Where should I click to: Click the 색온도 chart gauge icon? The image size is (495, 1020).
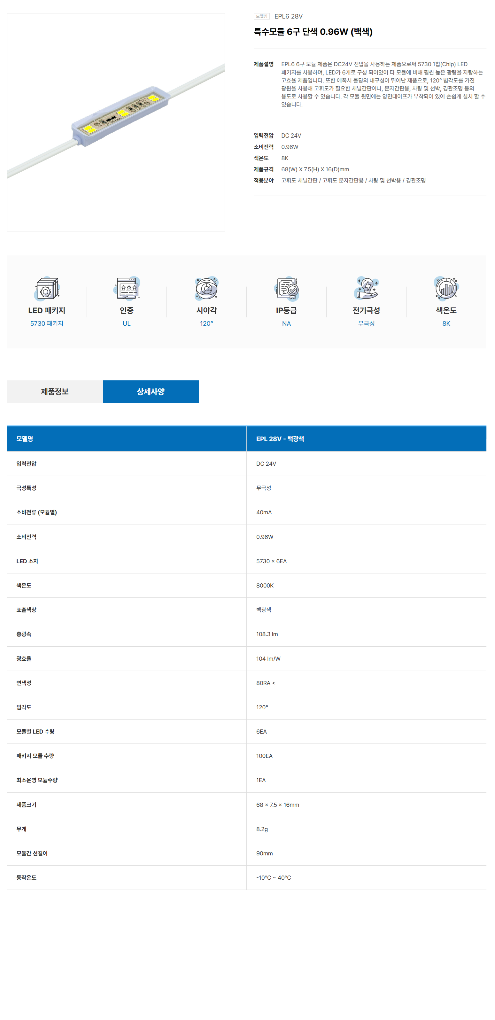pyautogui.click(x=446, y=288)
